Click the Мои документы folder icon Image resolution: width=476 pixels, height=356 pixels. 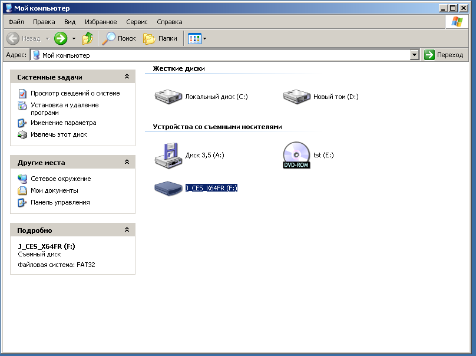click(22, 190)
